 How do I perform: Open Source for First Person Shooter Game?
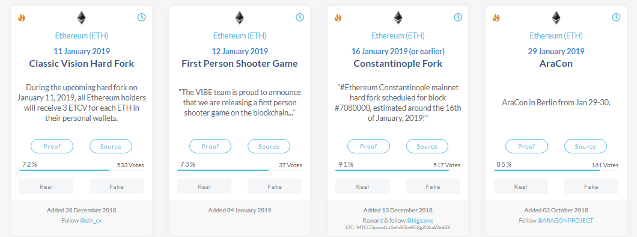click(269, 146)
